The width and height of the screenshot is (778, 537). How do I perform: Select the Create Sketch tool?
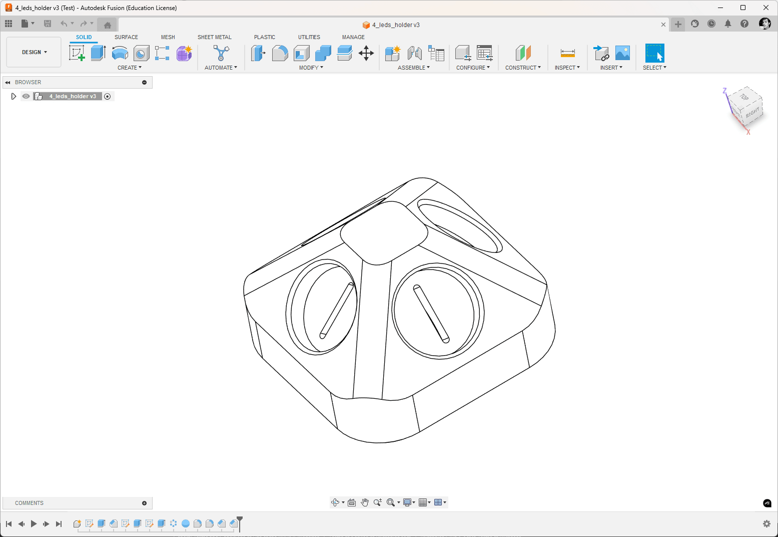tap(77, 53)
